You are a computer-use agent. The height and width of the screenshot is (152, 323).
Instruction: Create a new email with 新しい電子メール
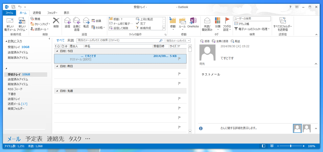(x=10, y=25)
